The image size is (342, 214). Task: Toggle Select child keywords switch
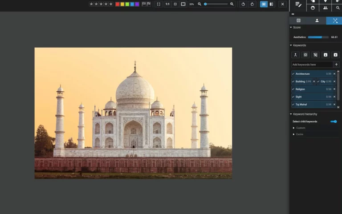coord(334,121)
